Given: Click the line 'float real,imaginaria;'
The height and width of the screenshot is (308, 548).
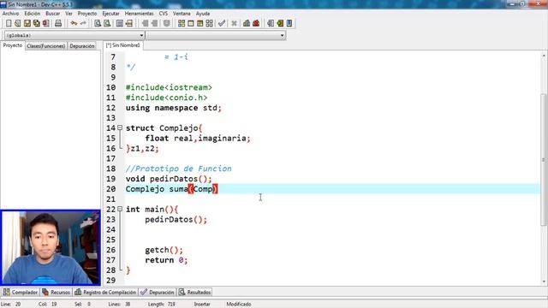Looking at the screenshot, I should (198, 139).
